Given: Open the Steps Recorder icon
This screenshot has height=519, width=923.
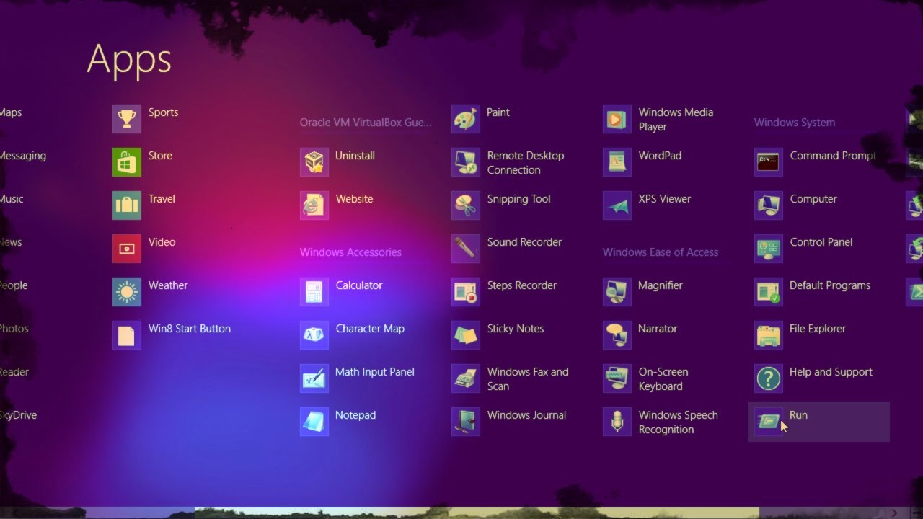Looking at the screenshot, I should 466,292.
